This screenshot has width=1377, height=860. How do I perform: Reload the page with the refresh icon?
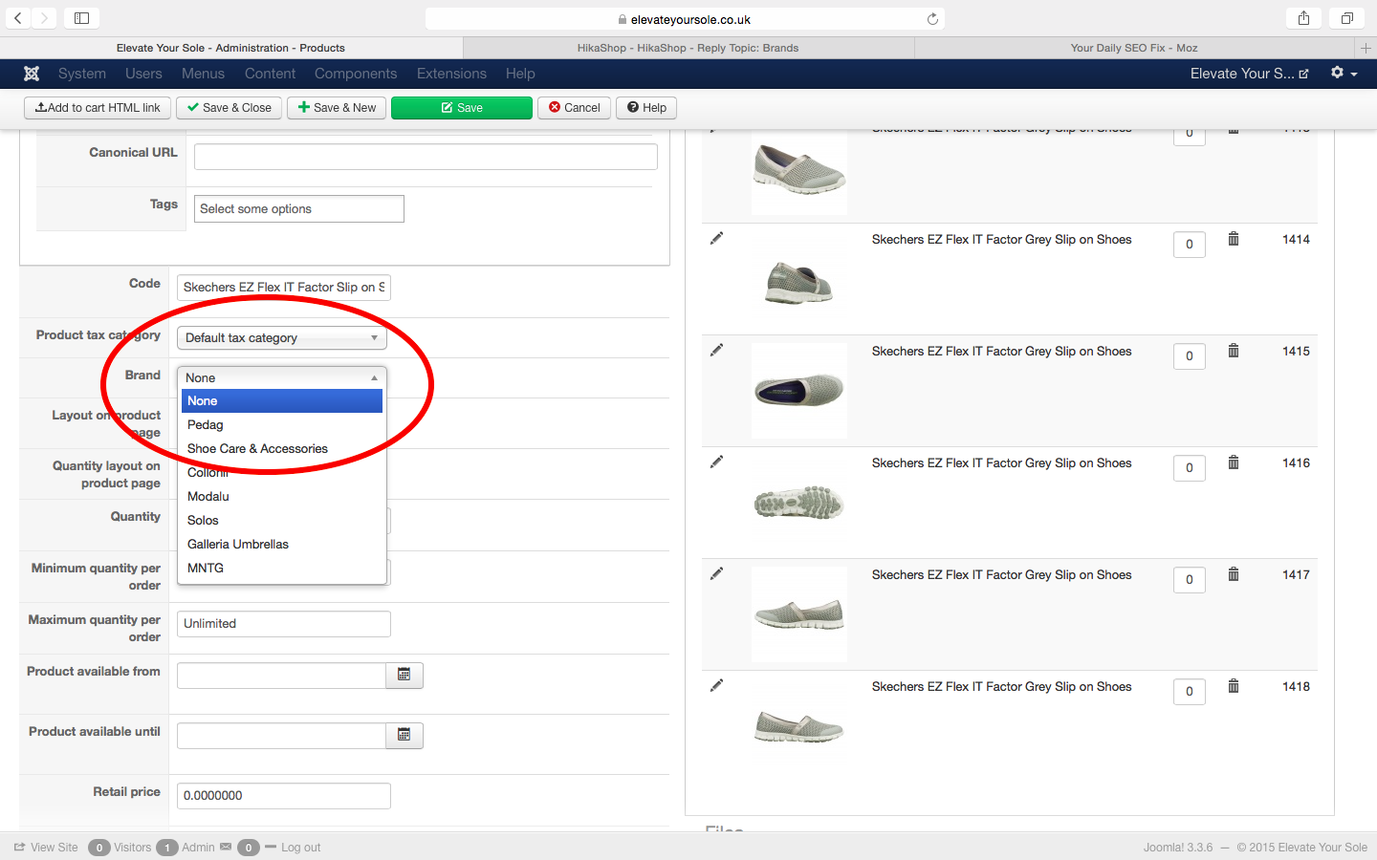click(x=932, y=19)
